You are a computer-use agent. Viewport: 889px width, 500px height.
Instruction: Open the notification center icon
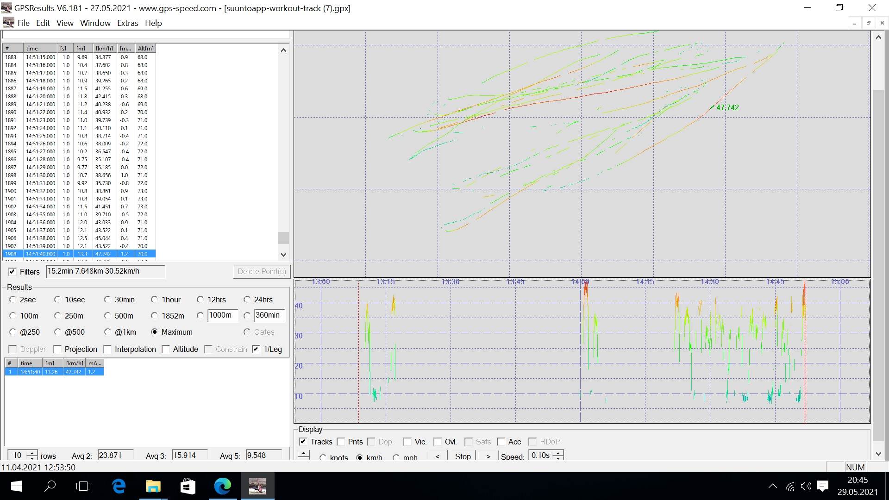pos(823,486)
